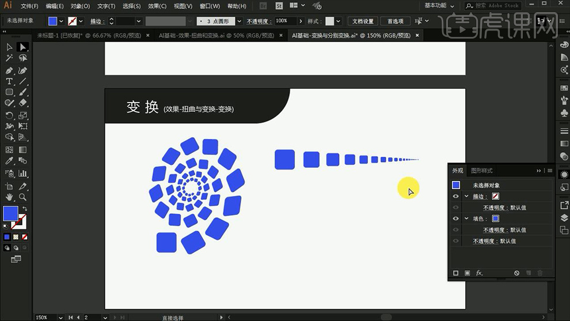Screen dimensions: 570x321
Task: Select the Rectangle tool
Action: (9, 92)
